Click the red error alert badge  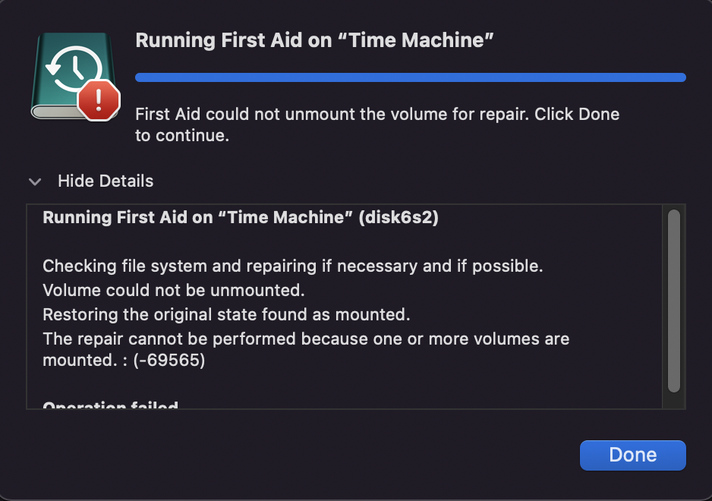tap(99, 99)
